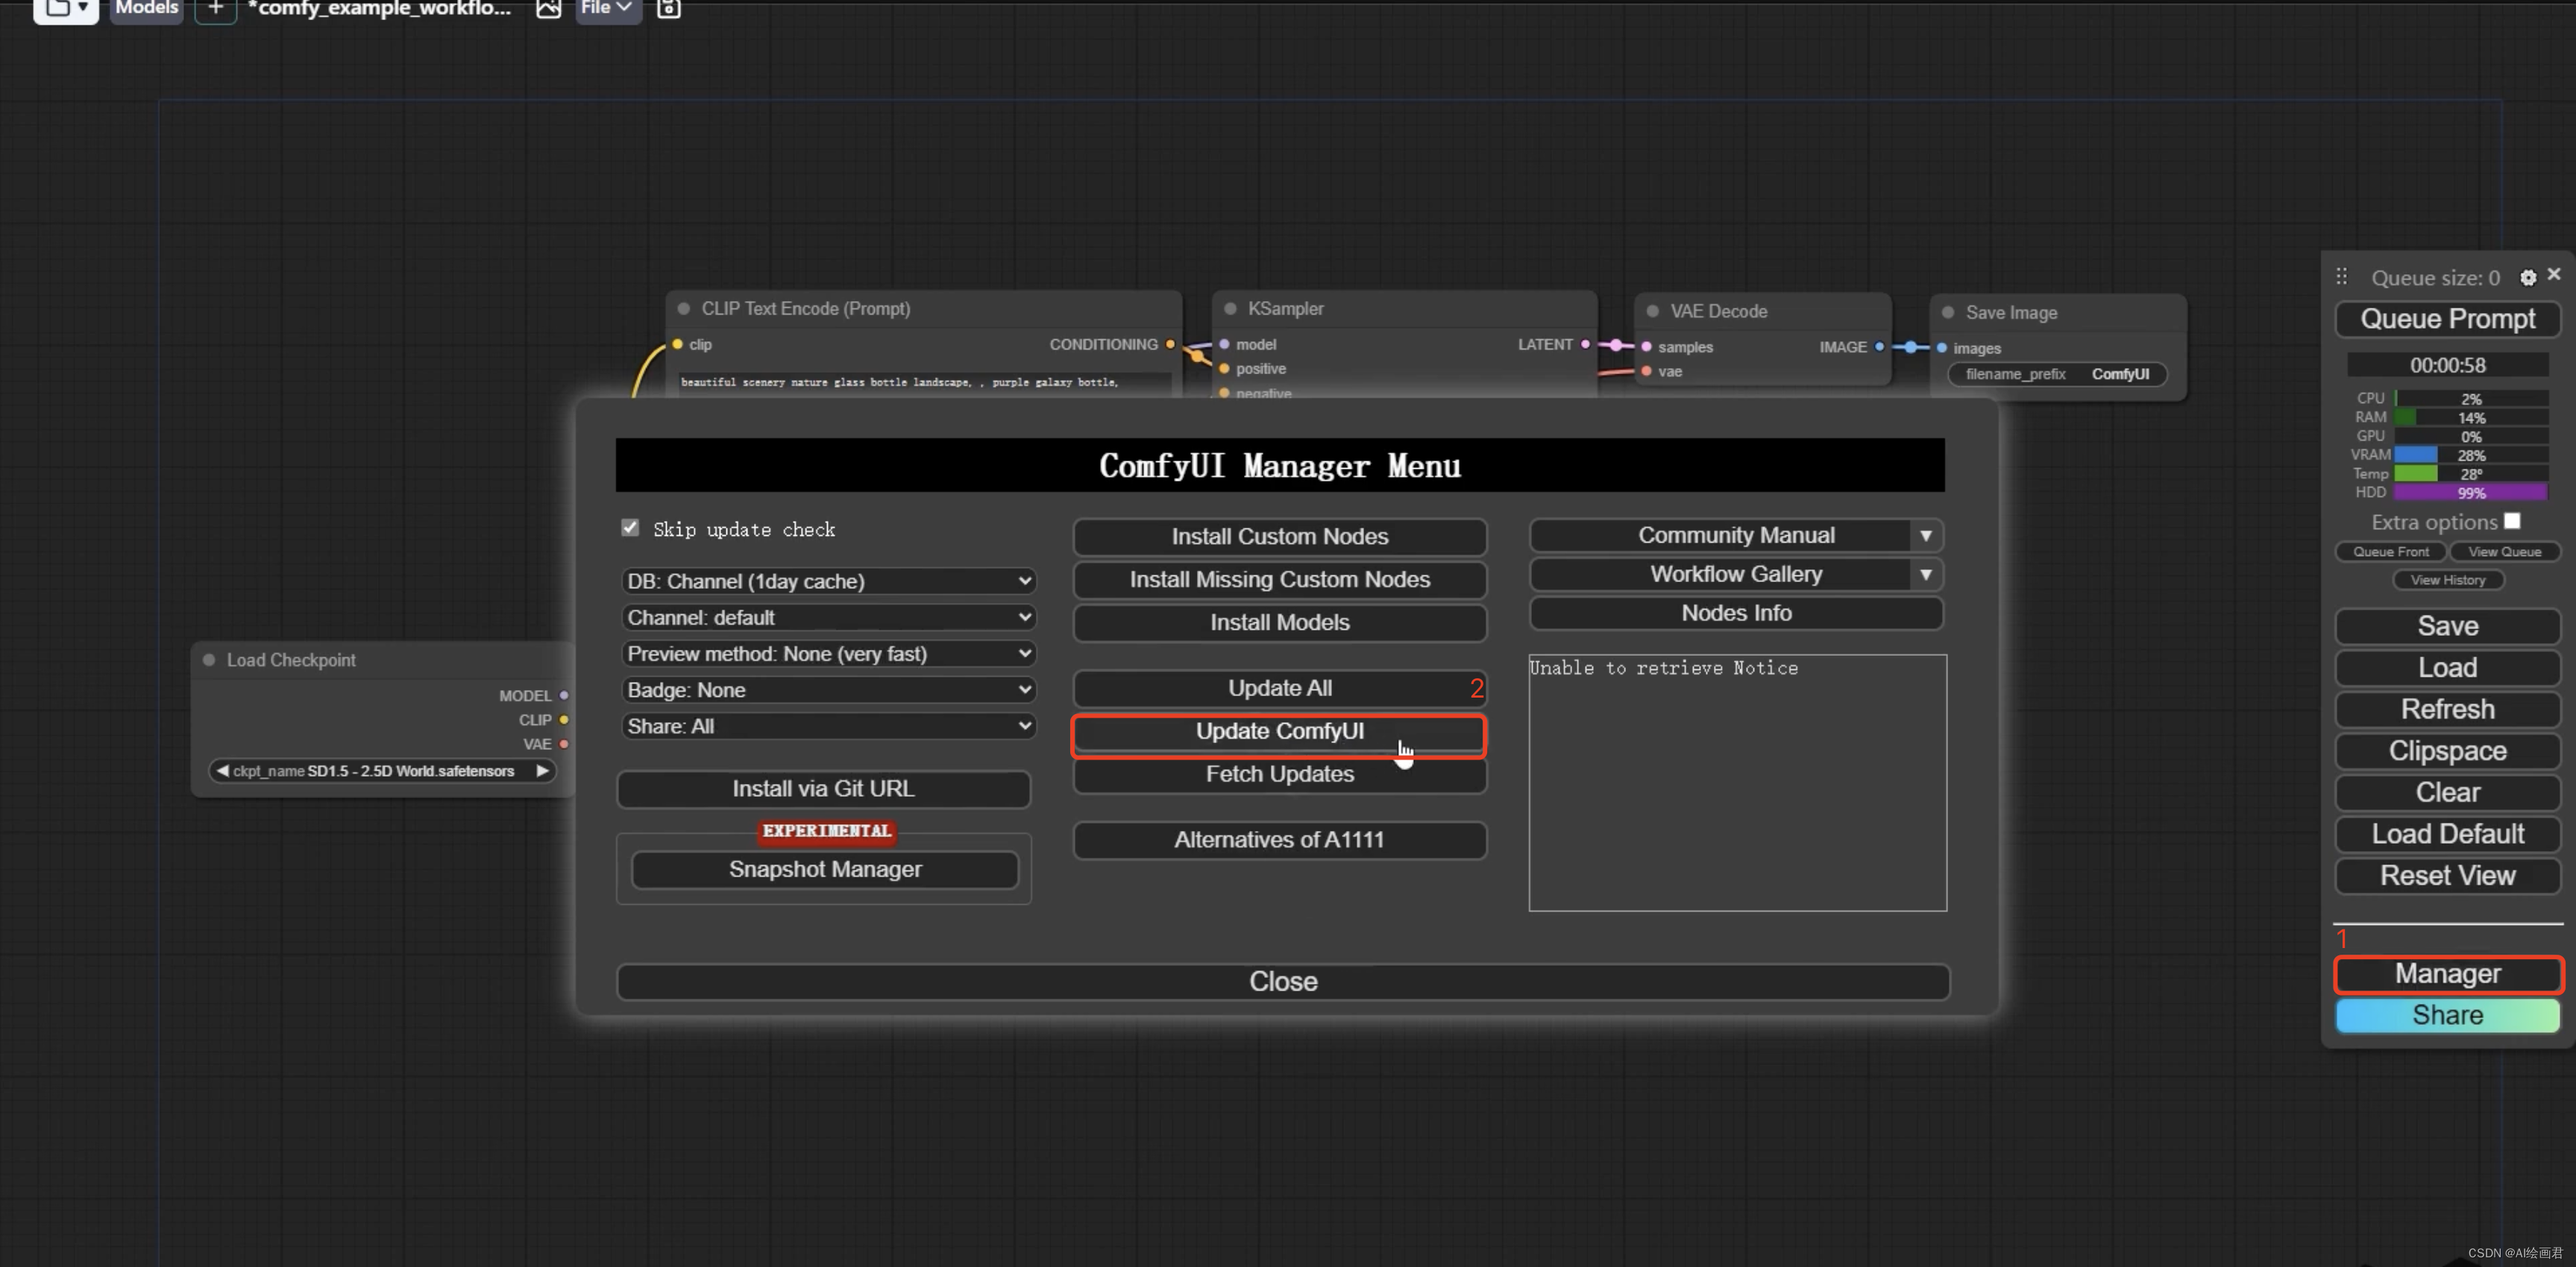
Task: Collapse the Load Checkpoint node dot
Action: 209,660
